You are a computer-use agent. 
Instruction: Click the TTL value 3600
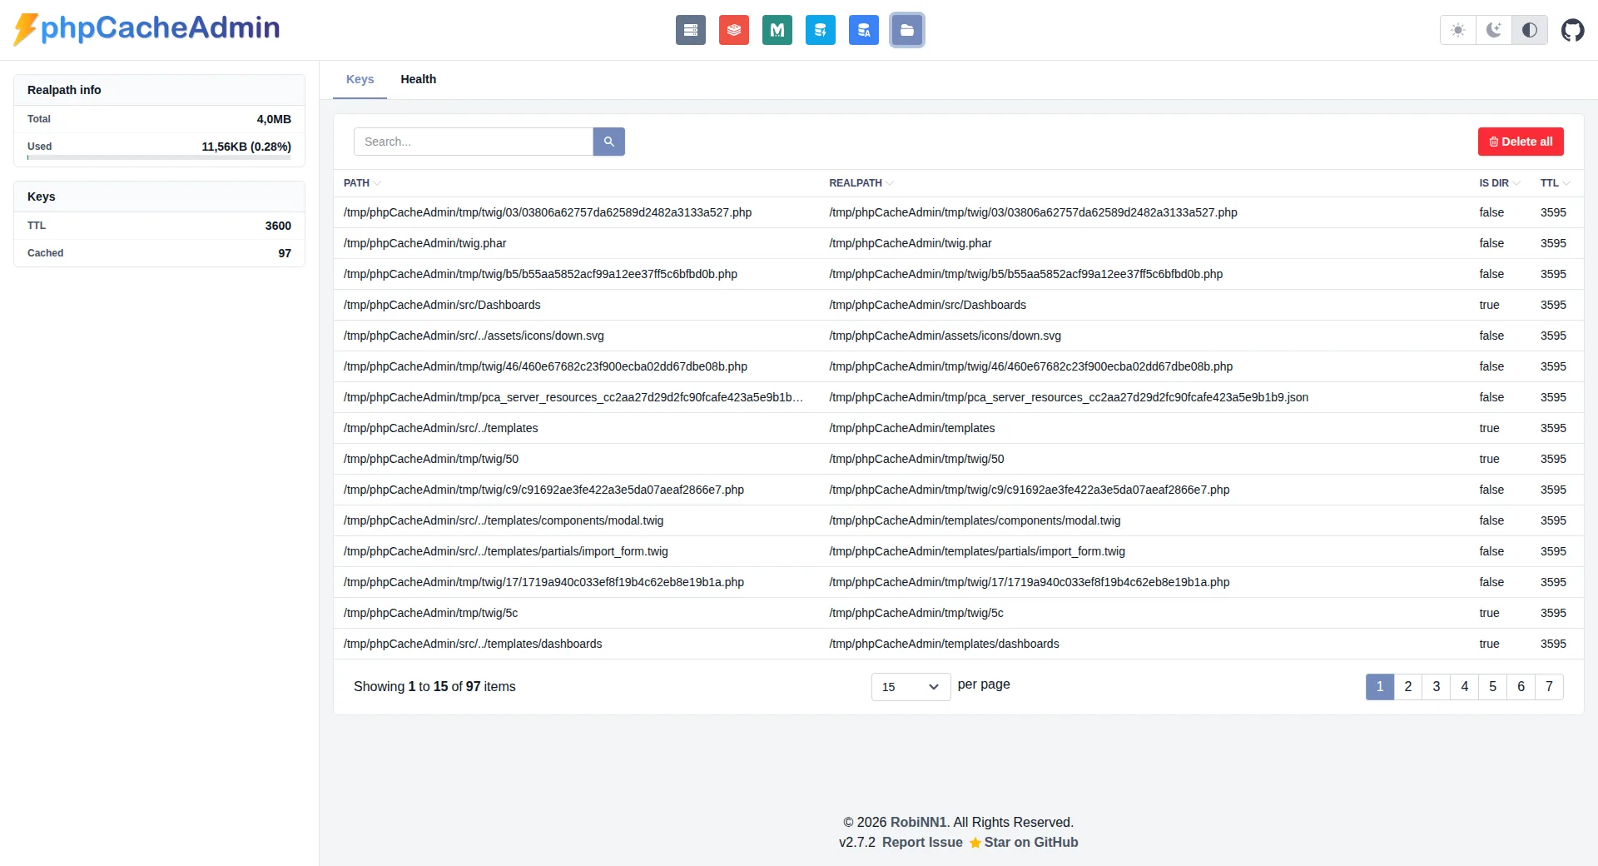click(x=278, y=226)
